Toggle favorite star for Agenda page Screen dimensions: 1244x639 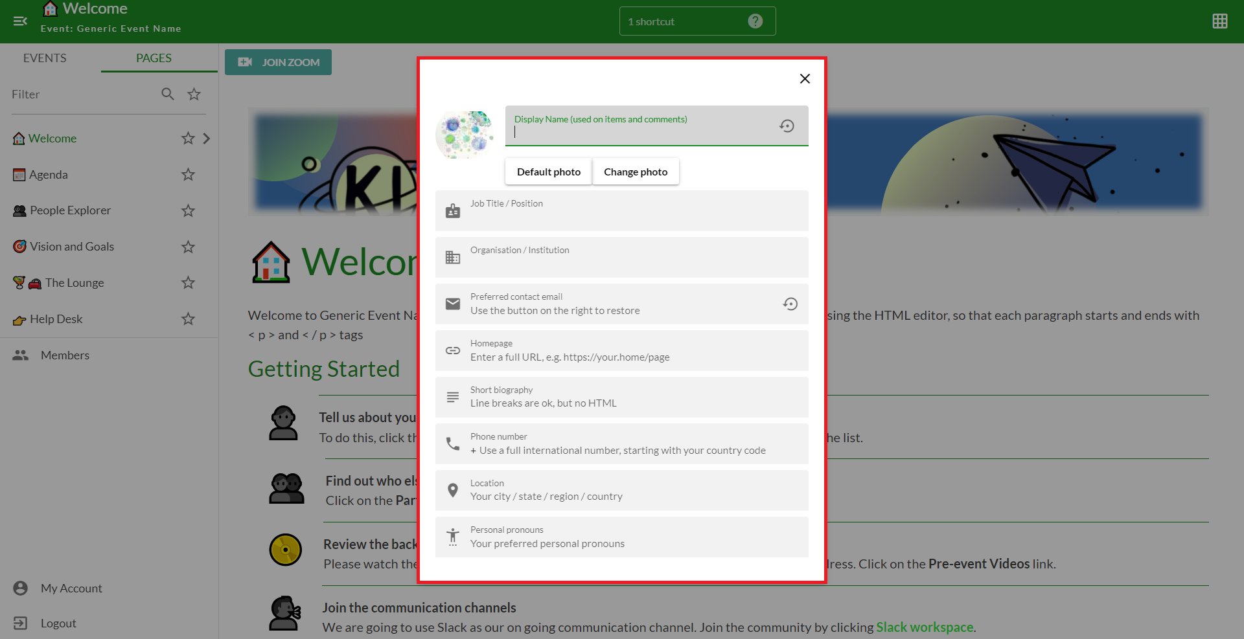(188, 175)
